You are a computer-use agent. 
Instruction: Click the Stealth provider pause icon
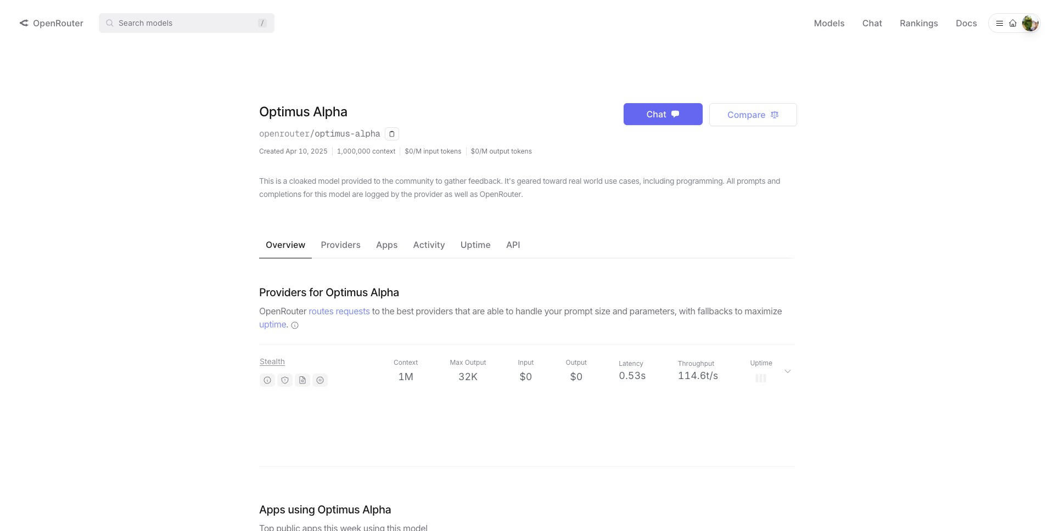click(320, 380)
